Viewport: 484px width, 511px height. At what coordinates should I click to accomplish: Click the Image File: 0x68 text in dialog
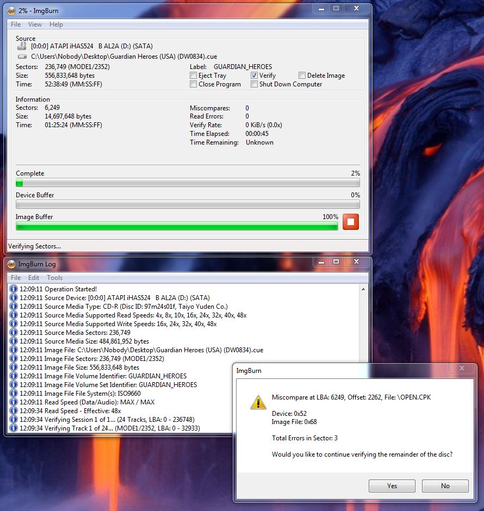(x=294, y=422)
